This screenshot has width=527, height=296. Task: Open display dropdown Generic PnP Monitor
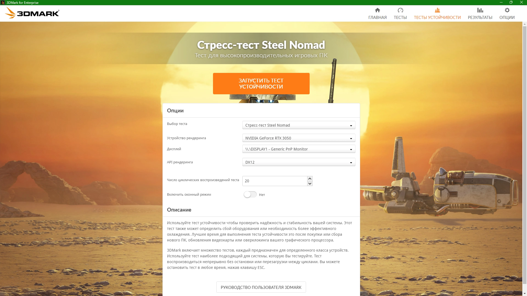point(299,149)
